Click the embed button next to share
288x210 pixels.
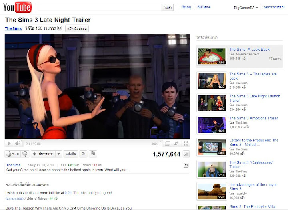[x=83, y=154]
